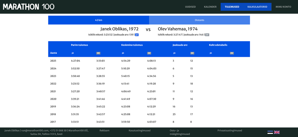This screenshot has width=298, height=137.
Task: Open the Kalender page
Action: [x=210, y=7]
